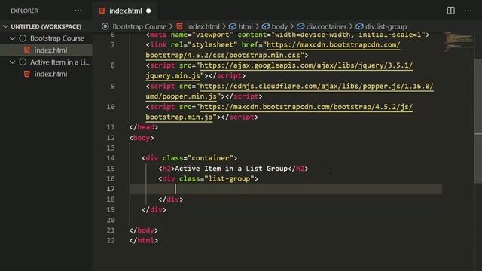Collapse the Bootstrap Course folder
Viewport: 482px width, 271px height.
12,38
